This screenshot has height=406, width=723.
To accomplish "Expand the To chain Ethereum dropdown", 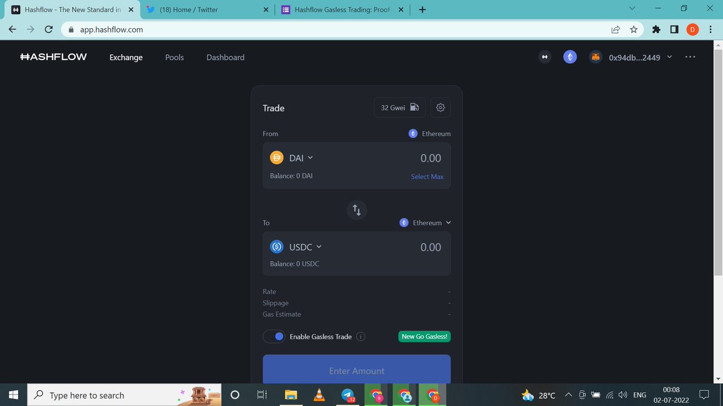I will click(x=425, y=223).
